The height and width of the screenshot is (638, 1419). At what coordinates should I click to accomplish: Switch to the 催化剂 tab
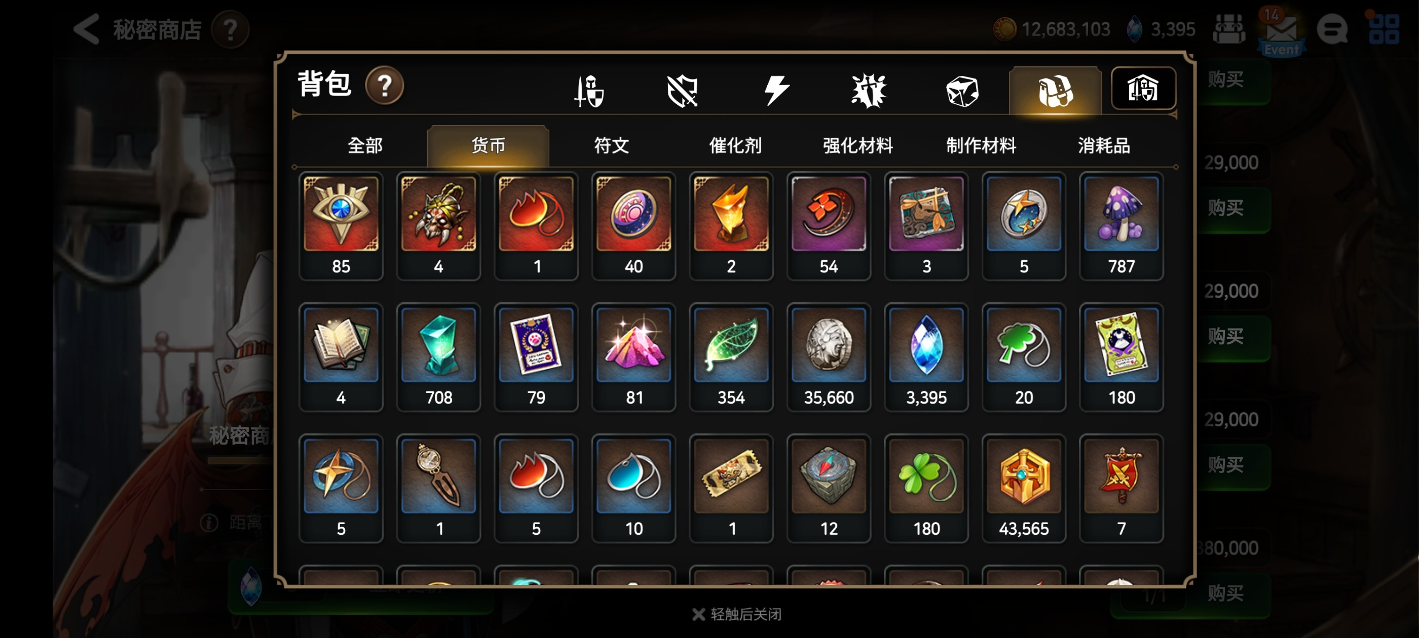coord(735,146)
